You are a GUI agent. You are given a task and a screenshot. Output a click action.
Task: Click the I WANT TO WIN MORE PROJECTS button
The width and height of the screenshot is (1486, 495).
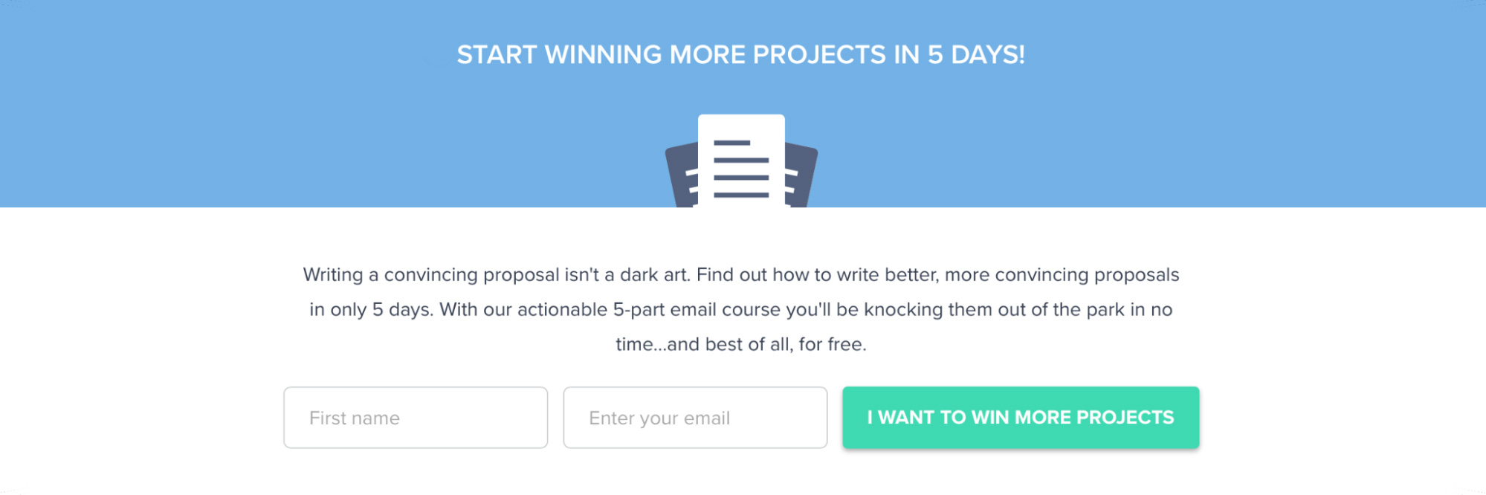tap(1019, 417)
